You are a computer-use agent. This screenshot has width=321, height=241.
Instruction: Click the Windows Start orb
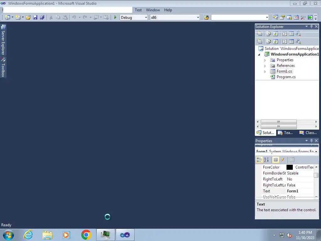click(x=8, y=235)
